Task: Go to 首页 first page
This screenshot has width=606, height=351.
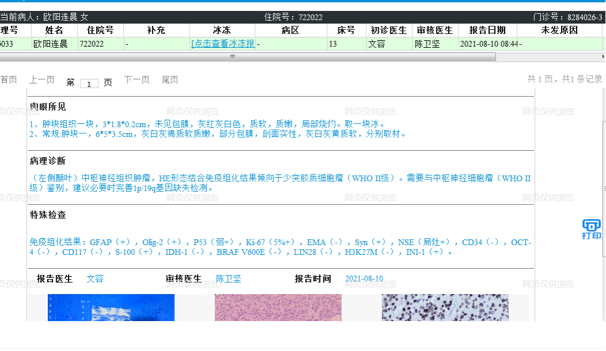Action: pos(8,80)
